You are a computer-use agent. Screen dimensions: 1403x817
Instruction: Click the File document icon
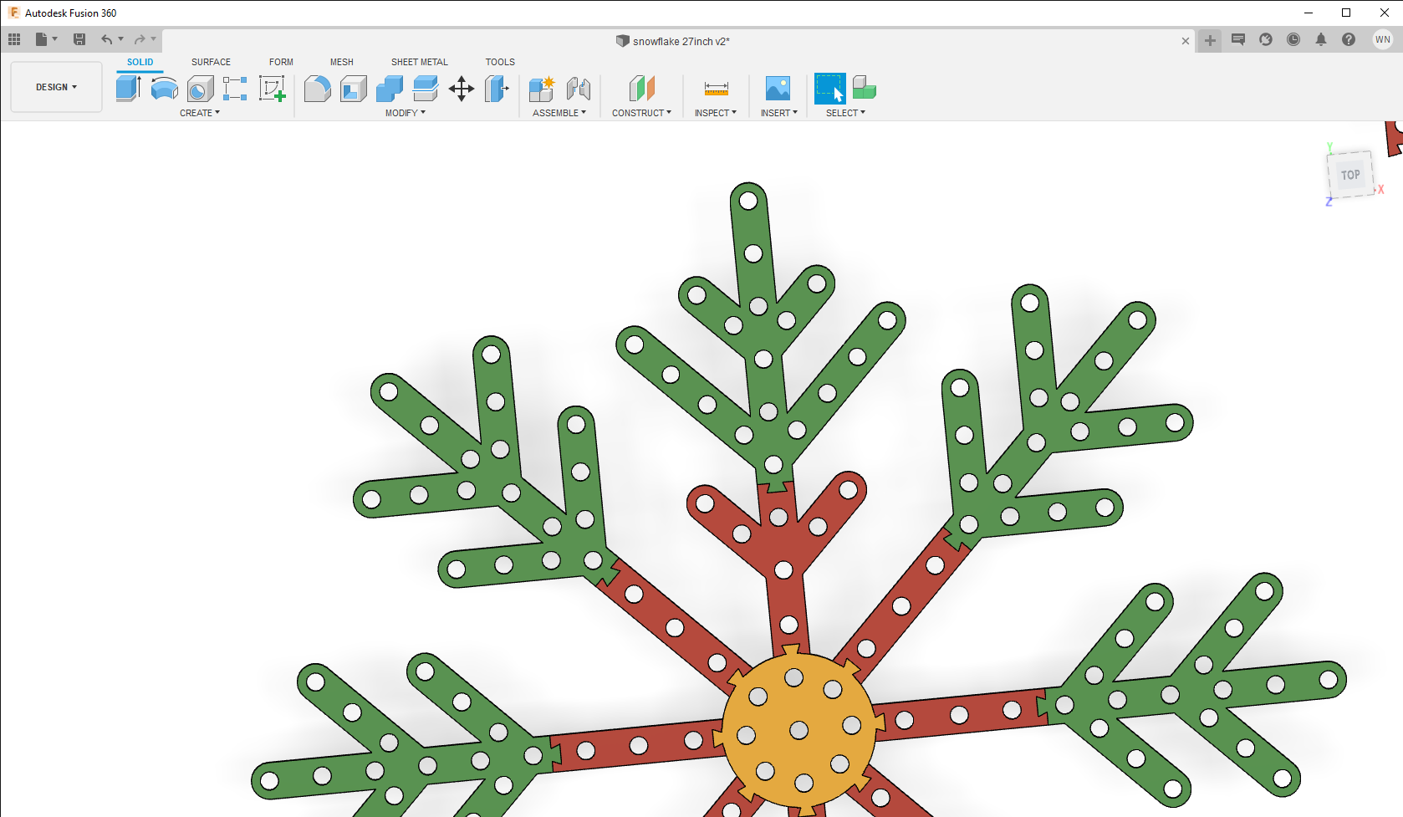(x=41, y=39)
